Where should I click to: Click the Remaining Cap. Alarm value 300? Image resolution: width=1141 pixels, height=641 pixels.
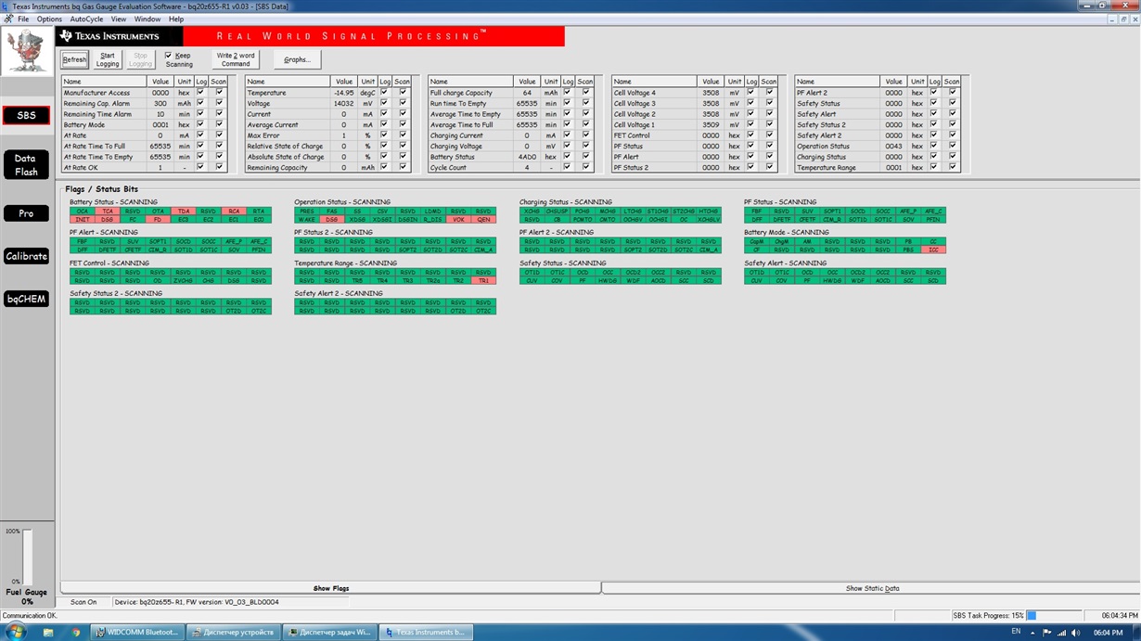click(160, 103)
